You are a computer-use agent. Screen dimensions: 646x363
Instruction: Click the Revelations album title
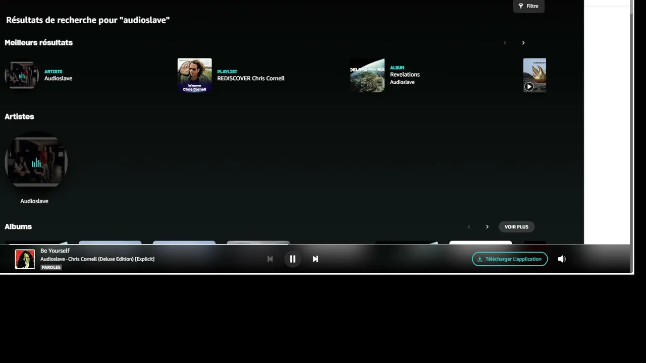point(405,74)
